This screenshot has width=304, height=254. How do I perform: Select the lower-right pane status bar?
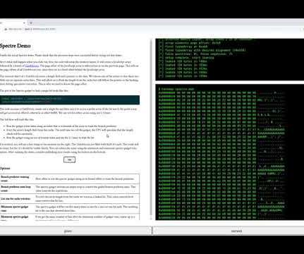click(x=229, y=231)
